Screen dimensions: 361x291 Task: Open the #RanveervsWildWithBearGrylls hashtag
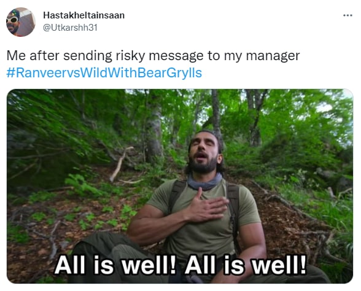[x=104, y=72]
